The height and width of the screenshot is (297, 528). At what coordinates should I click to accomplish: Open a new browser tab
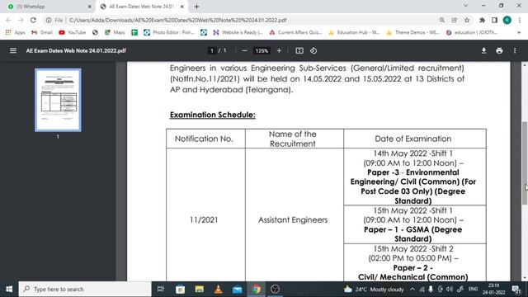tap(196, 7)
